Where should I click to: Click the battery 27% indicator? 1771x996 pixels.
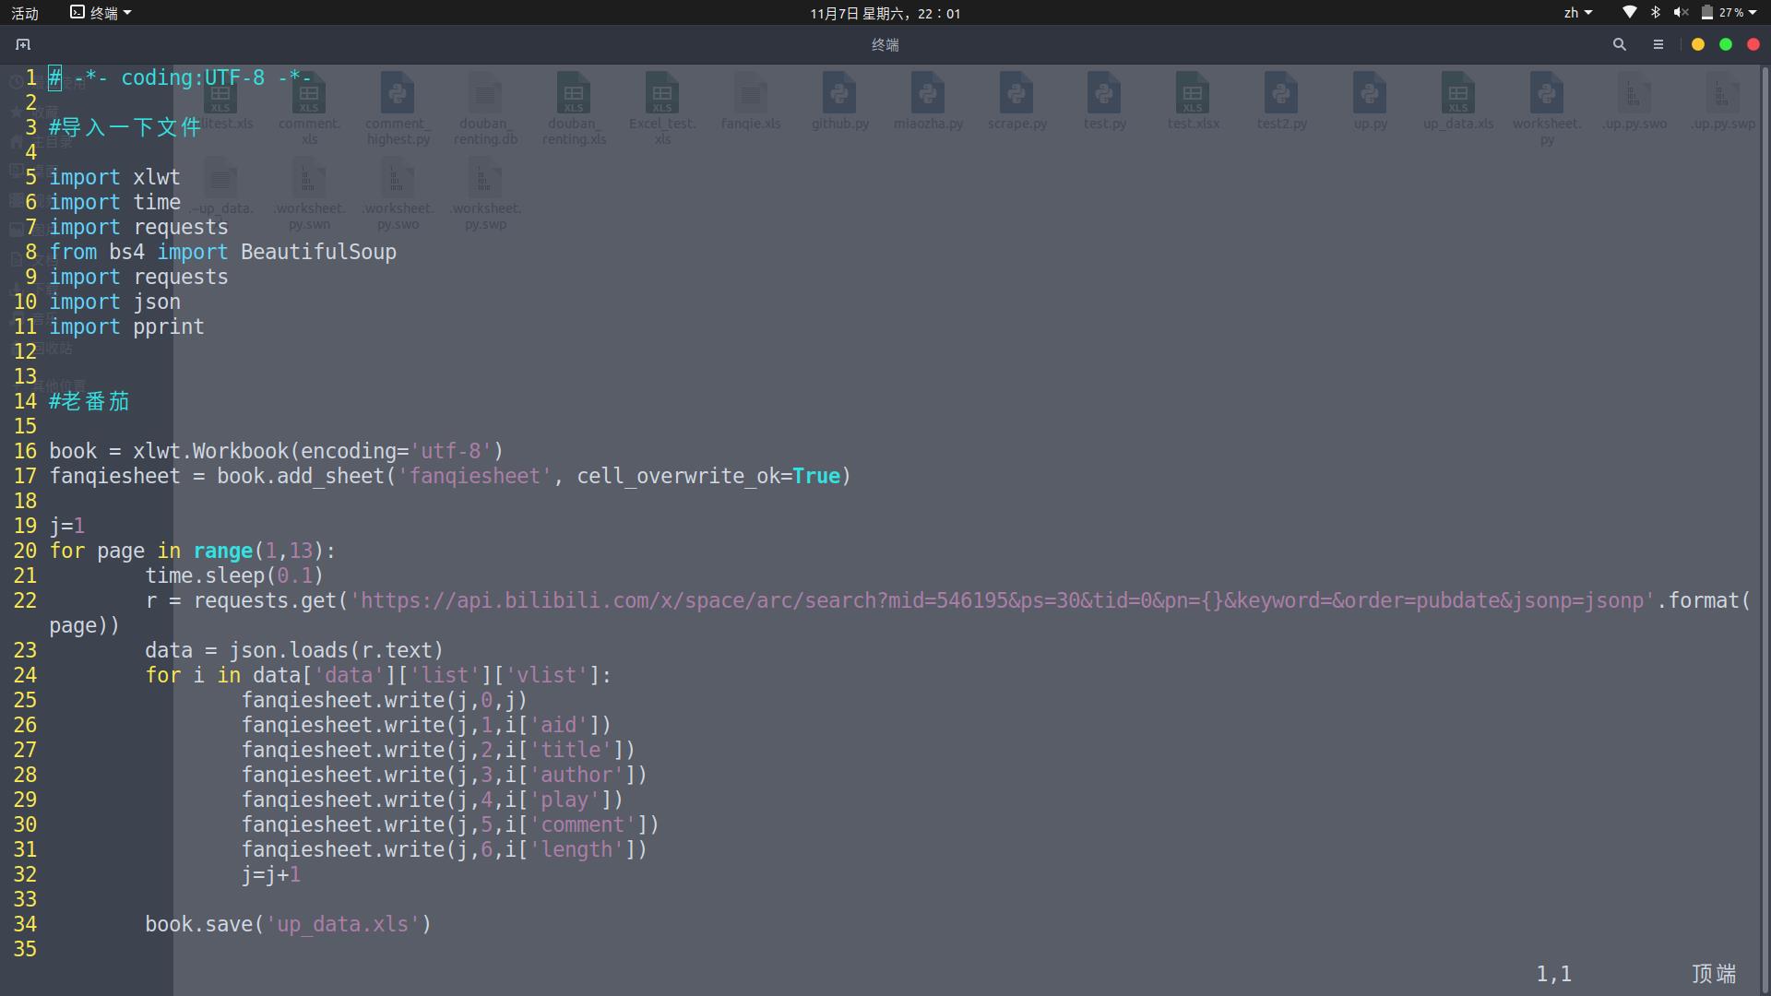(1722, 13)
